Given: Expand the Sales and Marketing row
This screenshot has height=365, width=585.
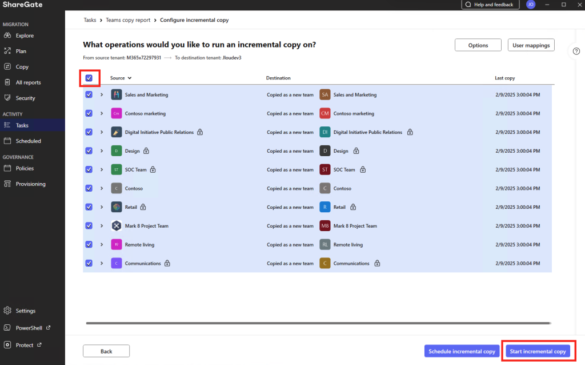Looking at the screenshot, I should [102, 95].
